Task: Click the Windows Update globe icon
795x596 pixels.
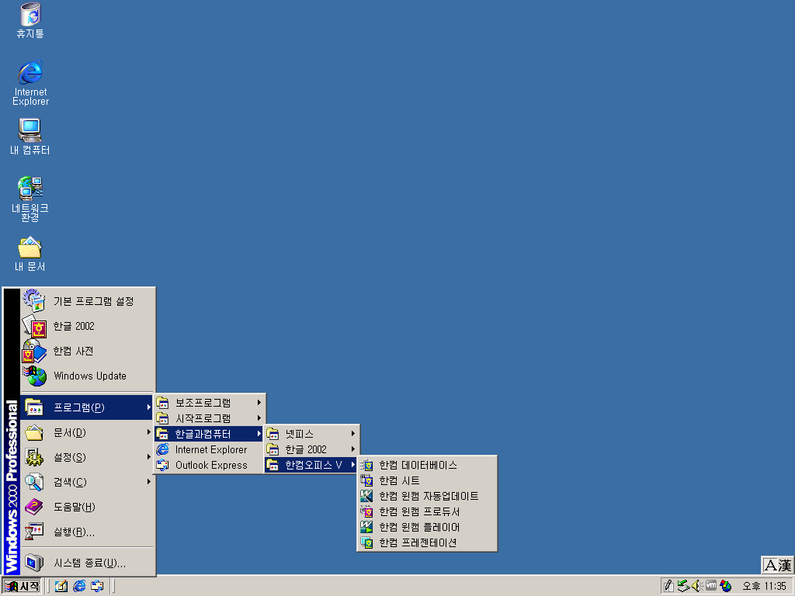Action: click(34, 376)
